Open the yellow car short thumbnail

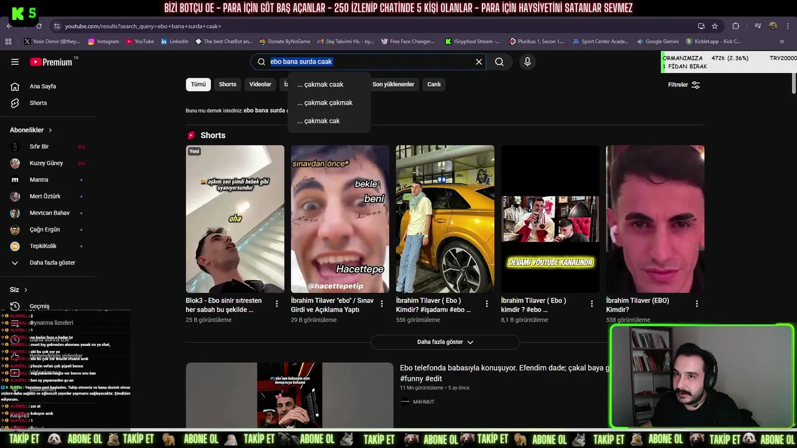(x=445, y=219)
